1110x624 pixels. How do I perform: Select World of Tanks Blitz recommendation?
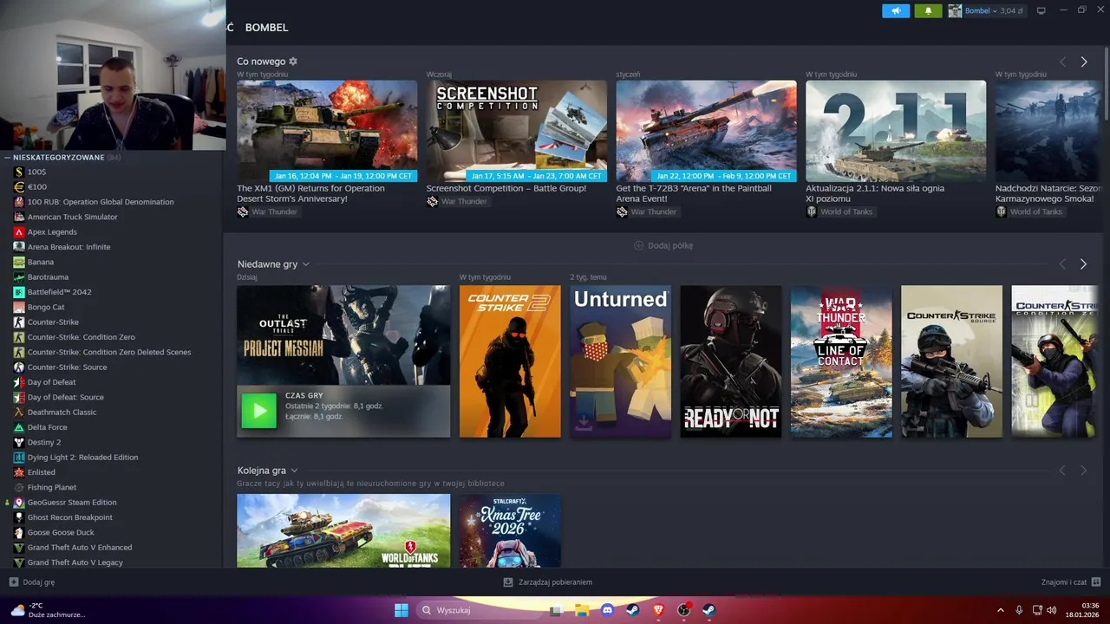pos(343,530)
